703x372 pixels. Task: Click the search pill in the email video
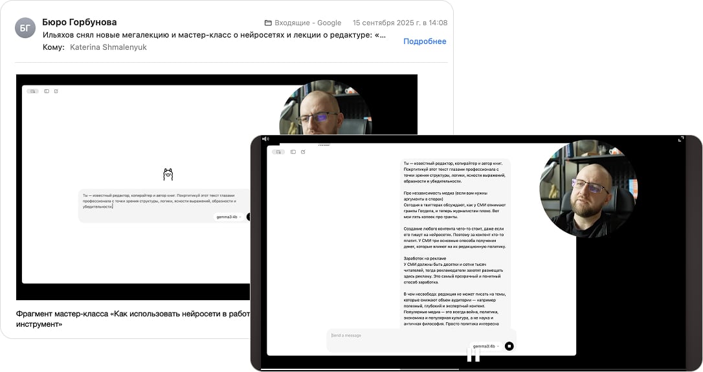coord(32,91)
